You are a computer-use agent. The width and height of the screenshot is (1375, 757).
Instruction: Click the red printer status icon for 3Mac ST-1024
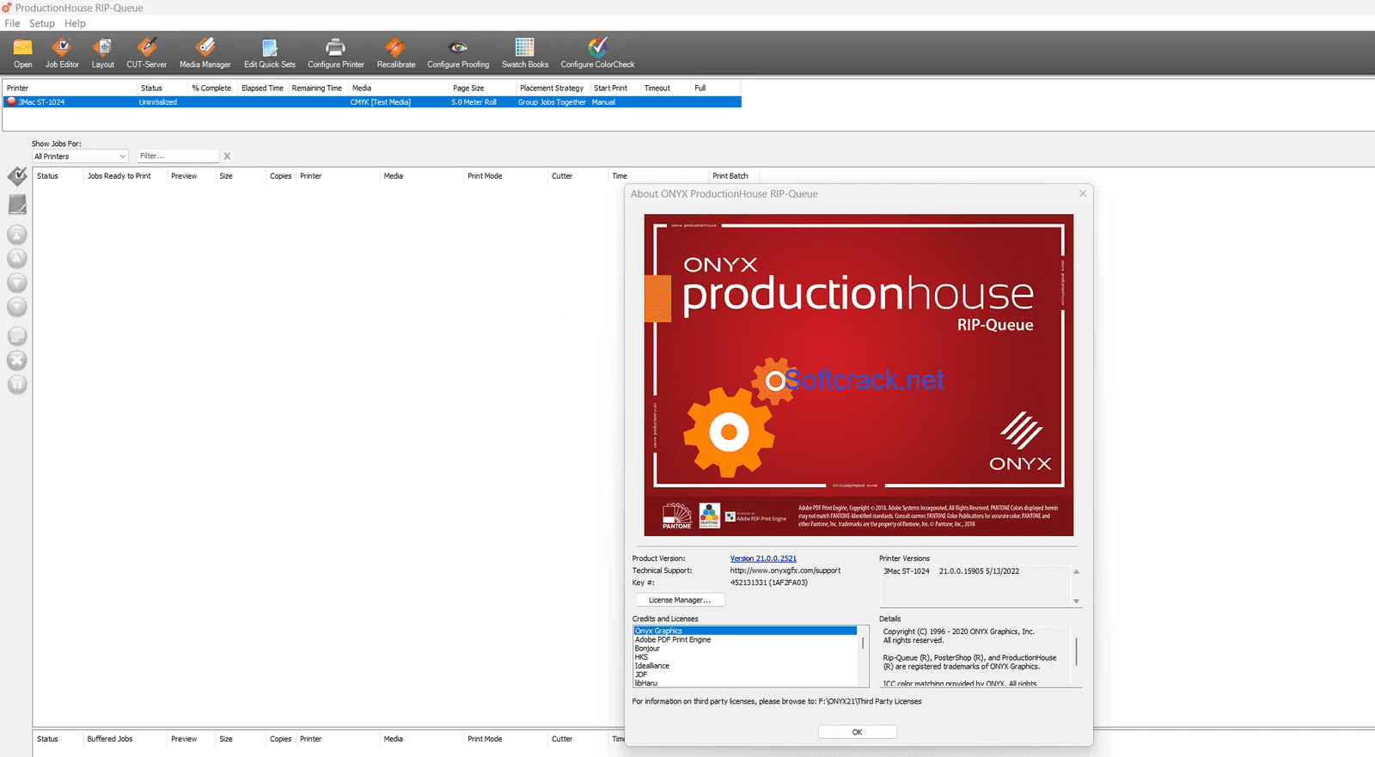point(11,101)
